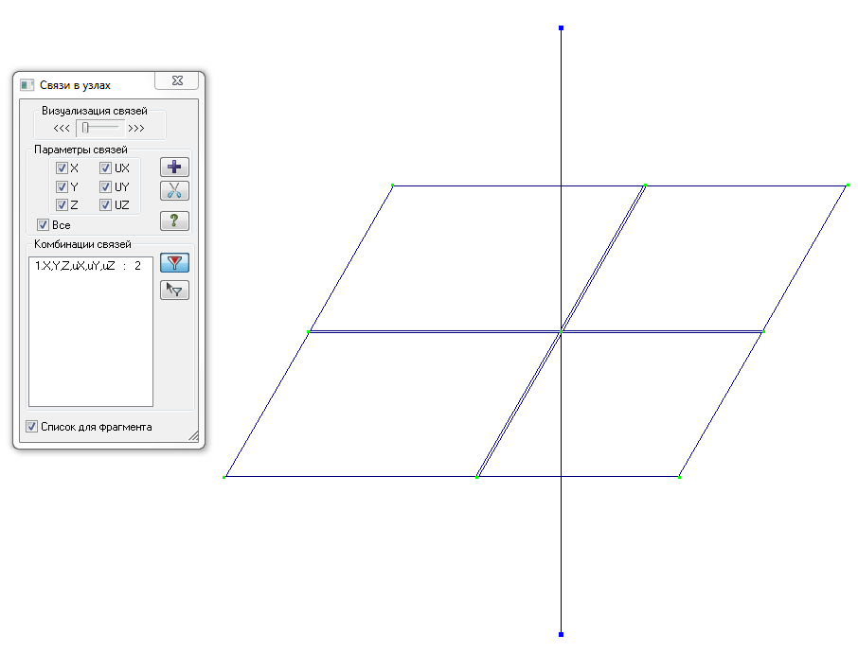This screenshot has height=653, width=858.
Task: Click the scissors icon to remove restraints
Action: 174,190
